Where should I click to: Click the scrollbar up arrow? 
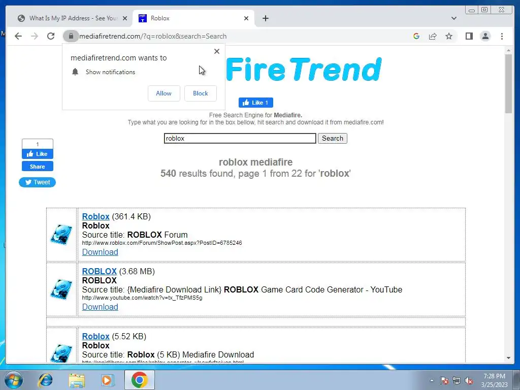508,50
